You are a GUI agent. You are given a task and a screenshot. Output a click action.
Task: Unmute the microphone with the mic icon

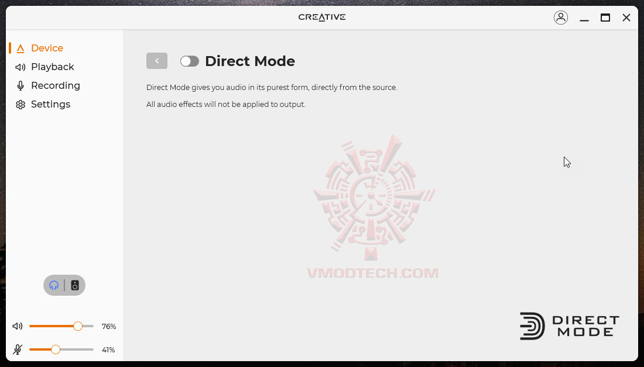click(18, 349)
